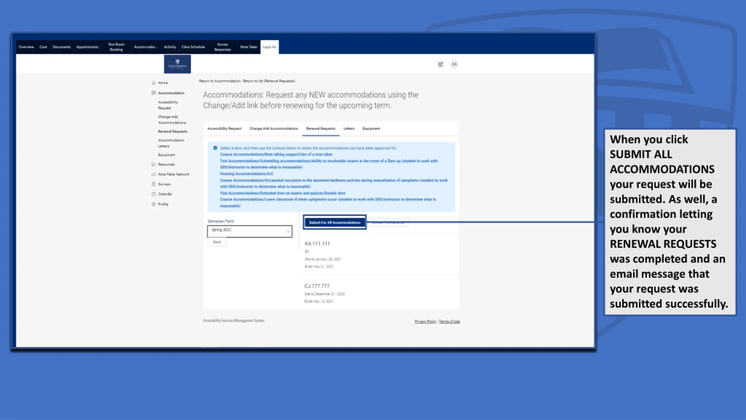This screenshot has width=746, height=420.
Task: Click the Resources sidebar icon
Action: (x=154, y=164)
